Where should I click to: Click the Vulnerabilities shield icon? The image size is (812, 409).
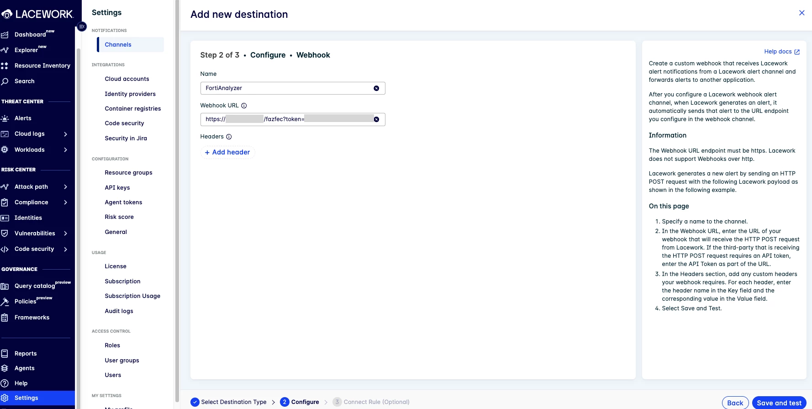pyautogui.click(x=5, y=234)
